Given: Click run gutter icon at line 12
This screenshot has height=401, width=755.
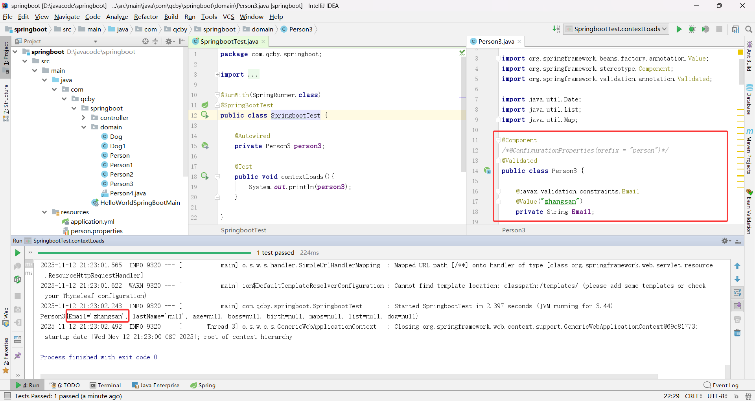Looking at the screenshot, I should (205, 115).
